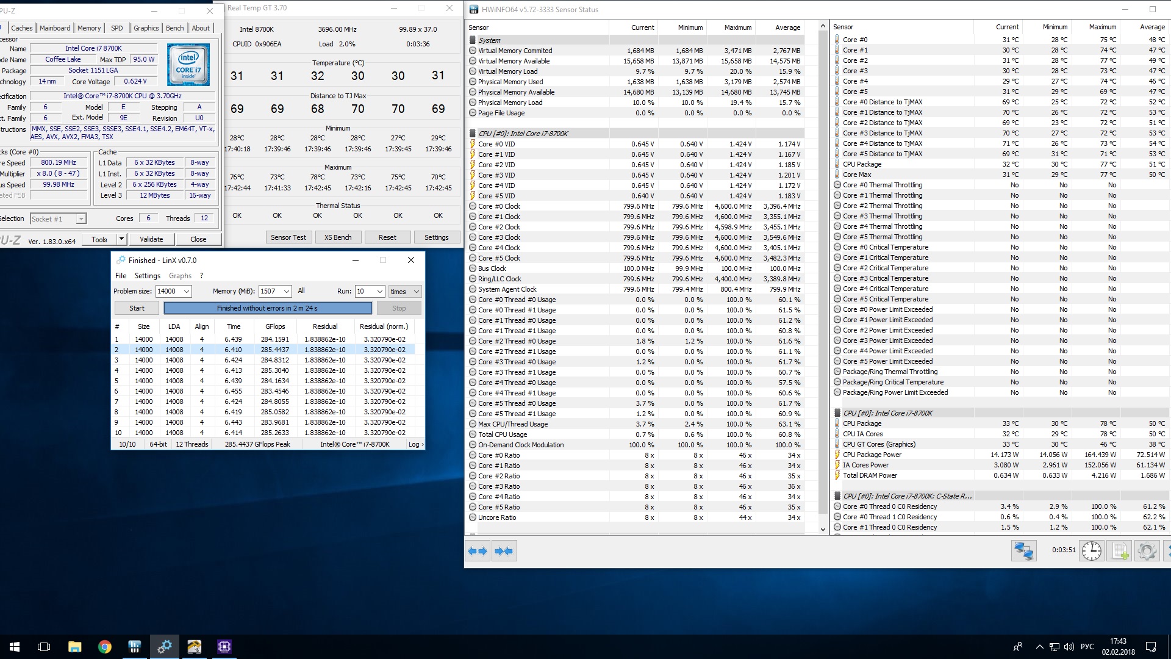Click the HWiNFO clock reset timer icon
1171x659 pixels.
[1091, 551]
